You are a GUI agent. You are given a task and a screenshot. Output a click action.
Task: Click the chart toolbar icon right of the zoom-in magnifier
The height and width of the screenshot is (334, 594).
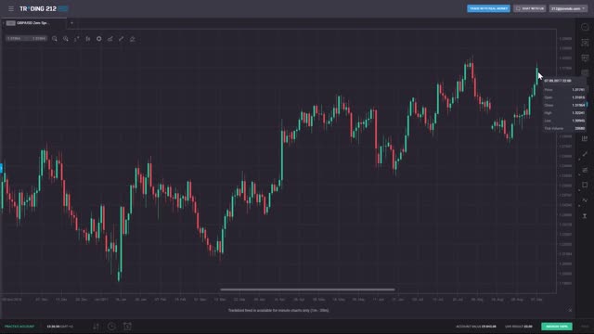tap(76, 39)
